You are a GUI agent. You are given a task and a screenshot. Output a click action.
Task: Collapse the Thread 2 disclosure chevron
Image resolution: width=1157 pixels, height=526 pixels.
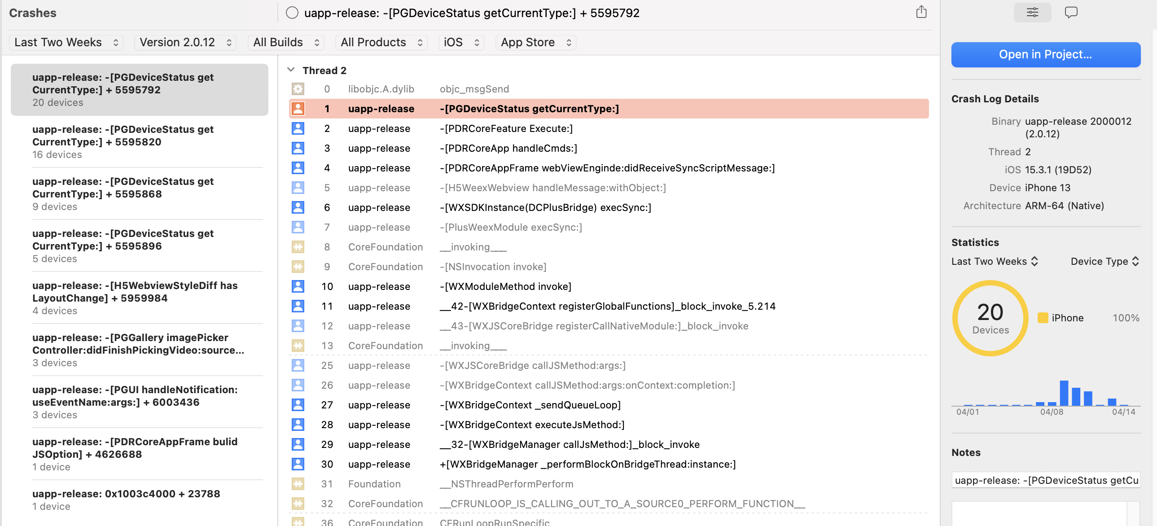point(291,70)
